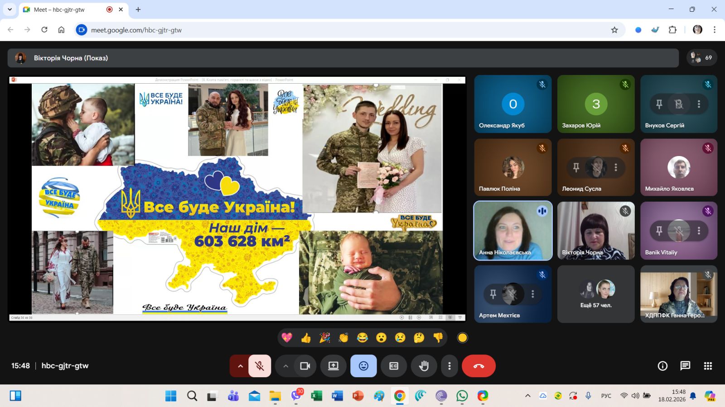This screenshot has height=407, width=725.
Task: Raise hand in the meeting
Action: pyautogui.click(x=424, y=366)
